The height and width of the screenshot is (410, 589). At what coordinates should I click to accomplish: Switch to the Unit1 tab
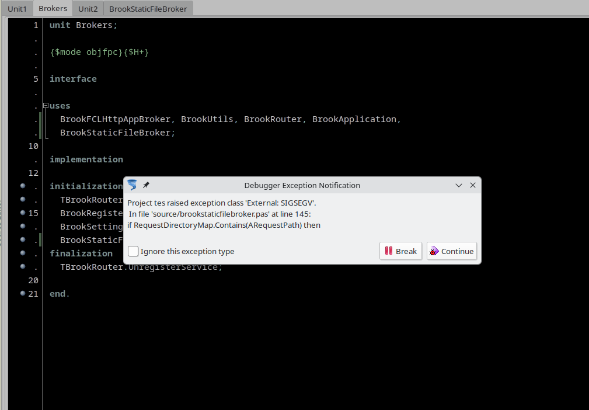(17, 9)
